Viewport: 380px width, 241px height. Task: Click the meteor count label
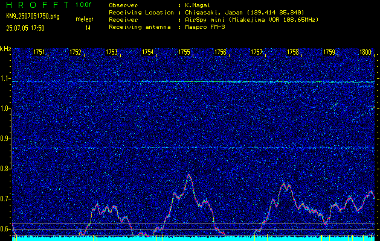pyautogui.click(x=85, y=19)
